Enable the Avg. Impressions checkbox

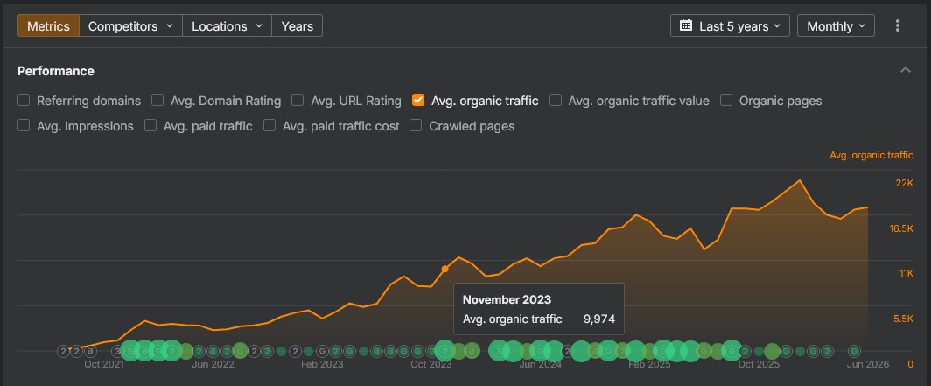click(x=24, y=125)
